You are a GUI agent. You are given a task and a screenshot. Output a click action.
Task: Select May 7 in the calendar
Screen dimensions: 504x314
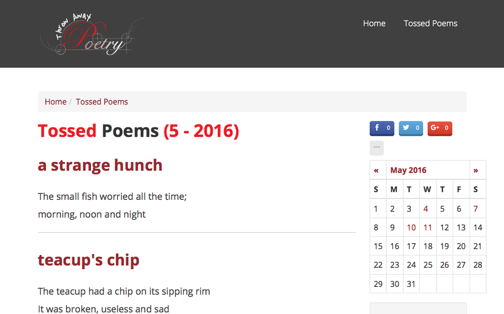click(x=476, y=209)
